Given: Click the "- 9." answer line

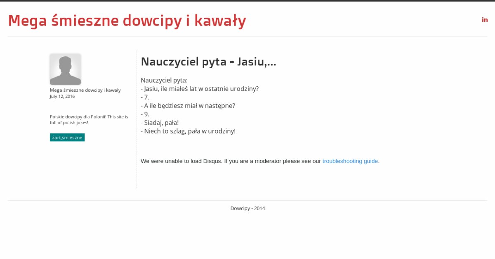Looking at the screenshot, I should click(x=145, y=114).
